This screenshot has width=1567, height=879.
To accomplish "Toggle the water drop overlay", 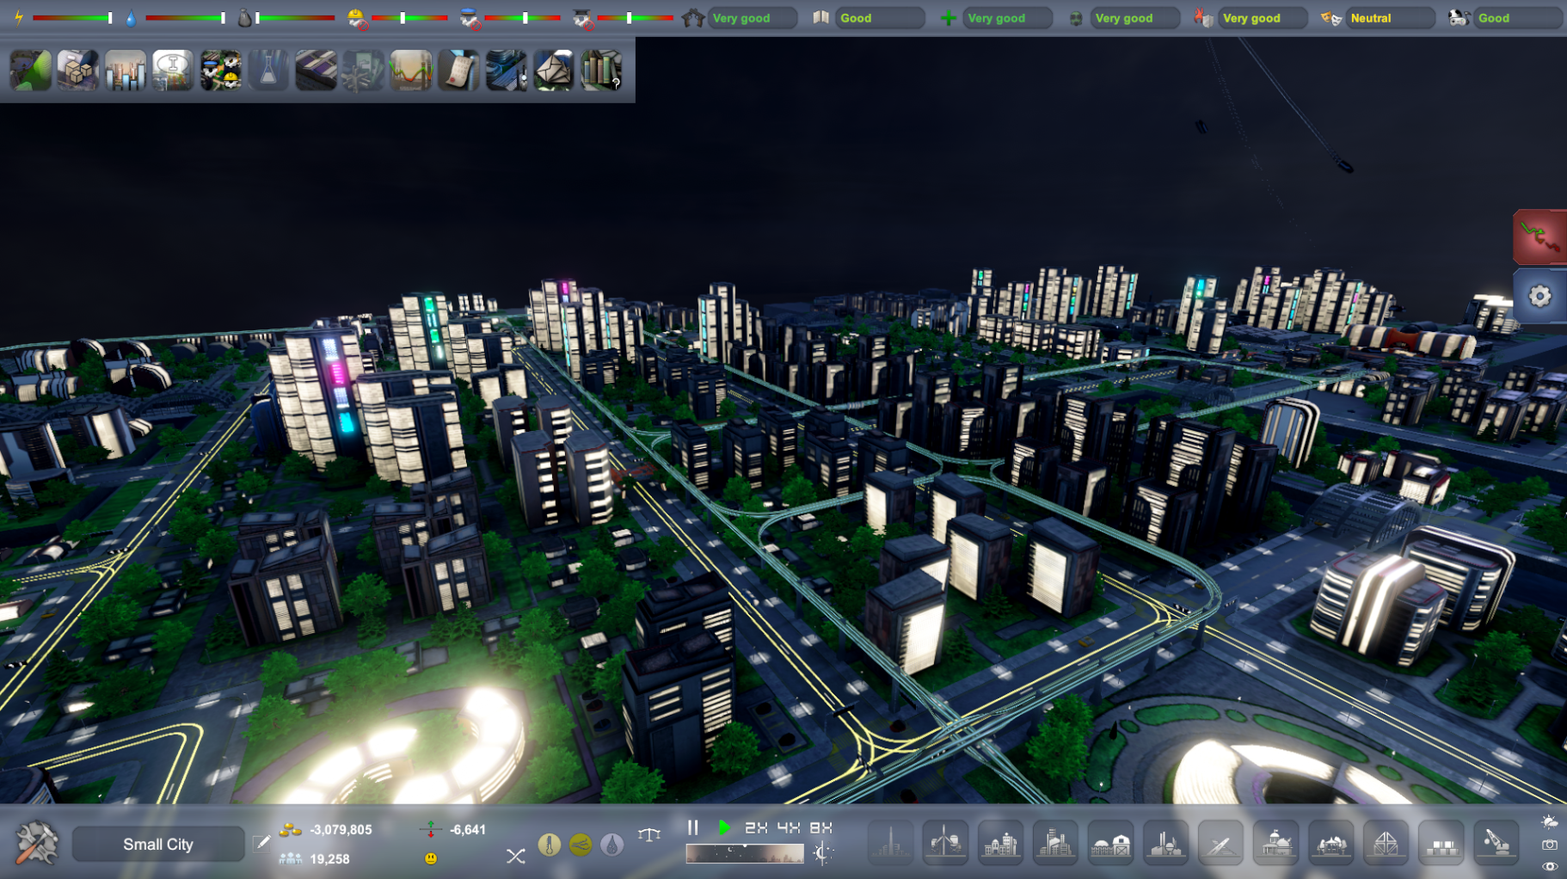I will point(611,845).
